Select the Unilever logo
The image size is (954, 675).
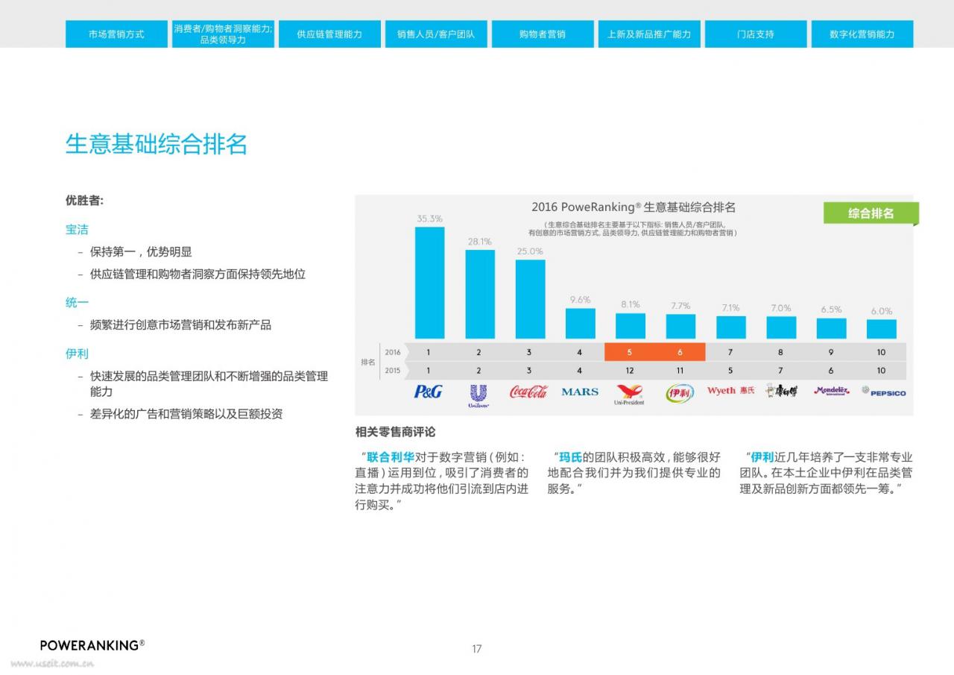(x=478, y=395)
